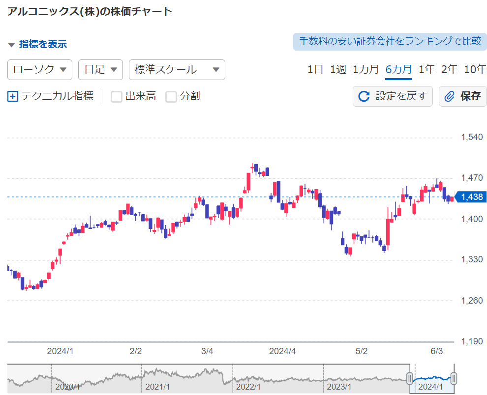The width and height of the screenshot is (487, 395).
Task: Click the 2021/1 area in overview timeline
Action: pyautogui.click(x=157, y=387)
